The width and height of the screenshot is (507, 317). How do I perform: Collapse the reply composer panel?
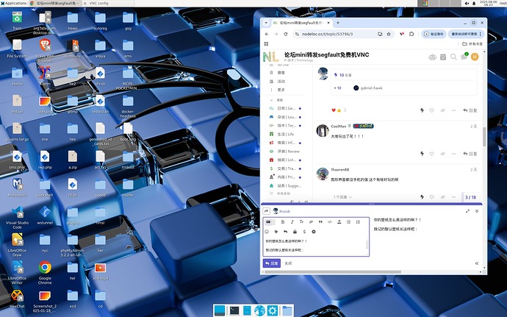coord(477,211)
